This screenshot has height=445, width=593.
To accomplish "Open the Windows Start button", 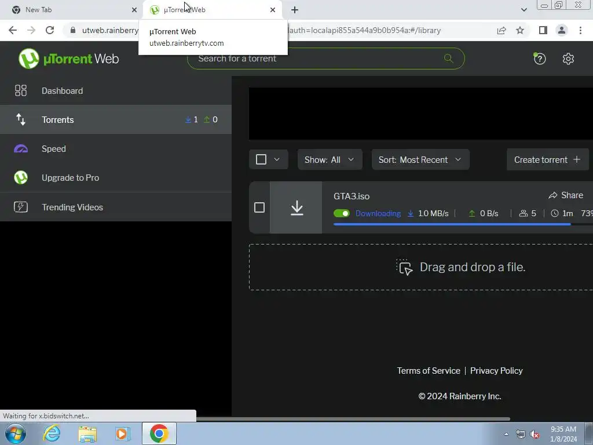I will click(16, 433).
